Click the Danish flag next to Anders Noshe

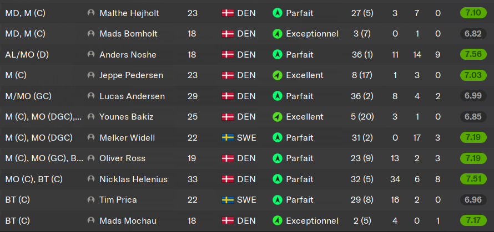pos(228,55)
